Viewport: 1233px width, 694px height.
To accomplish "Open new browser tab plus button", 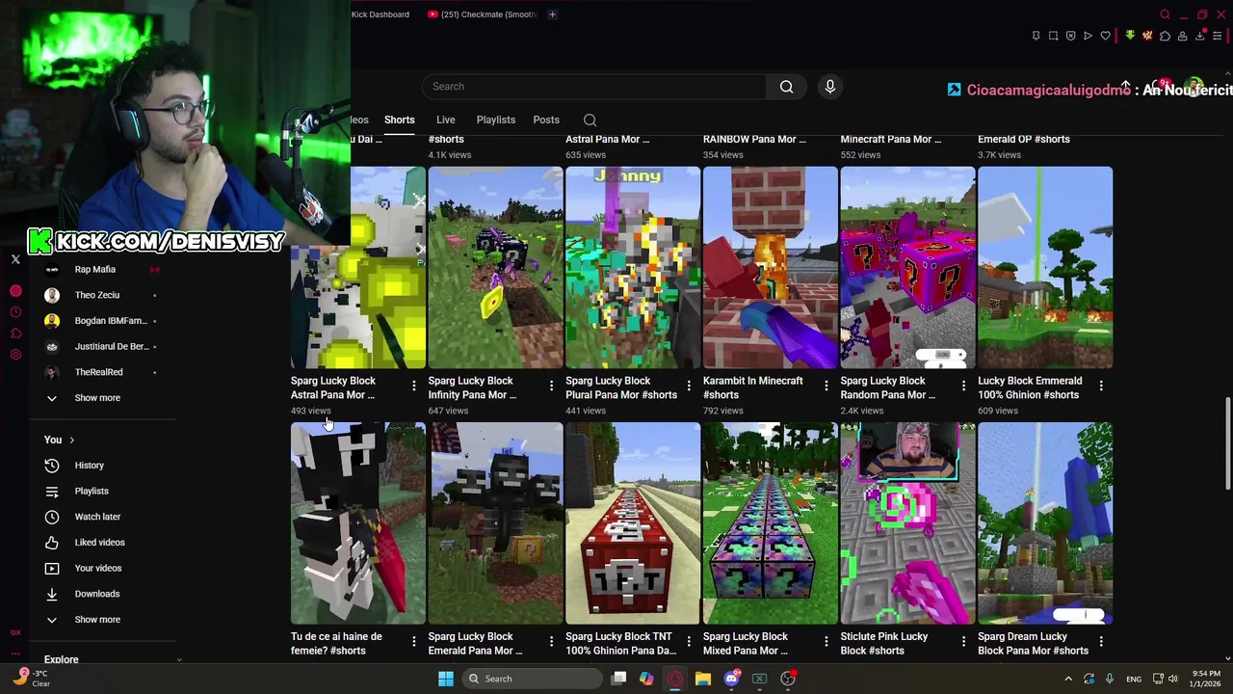I will (x=552, y=14).
